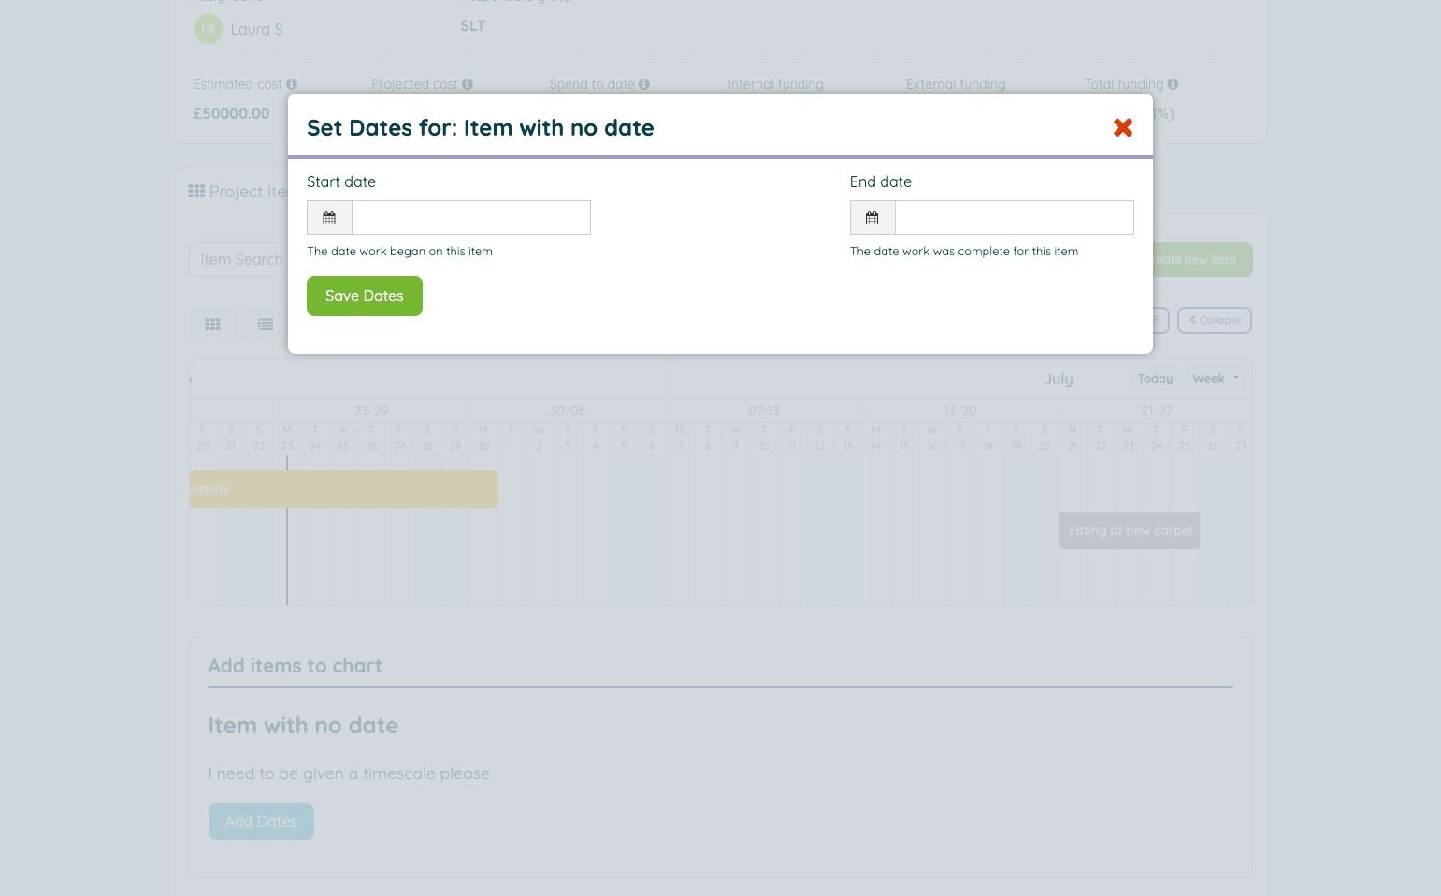1441x896 pixels.
Task: Click the Start date calendar icon
Action: [329, 218]
